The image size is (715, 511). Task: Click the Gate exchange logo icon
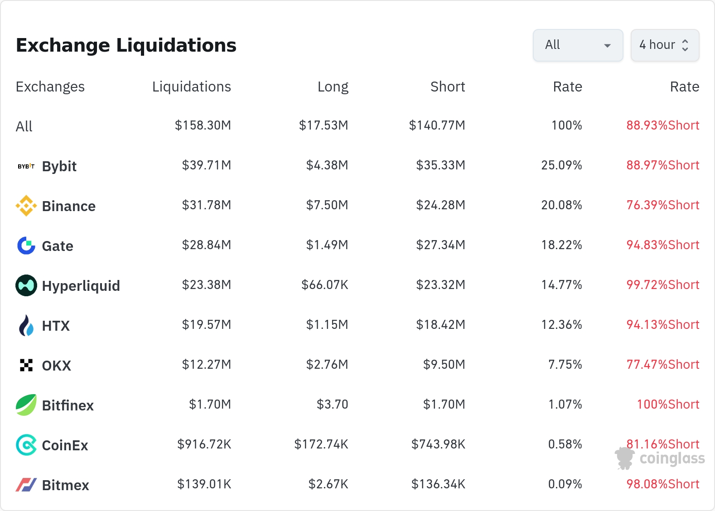coord(26,246)
